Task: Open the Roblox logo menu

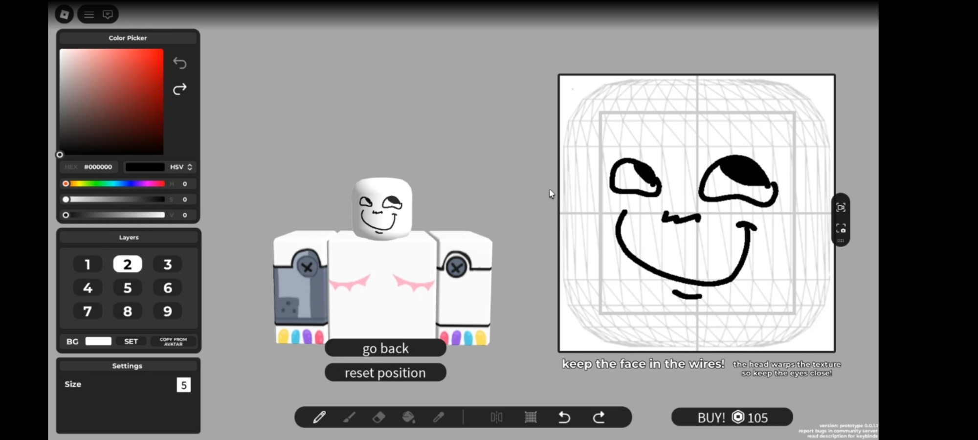Action: [64, 15]
